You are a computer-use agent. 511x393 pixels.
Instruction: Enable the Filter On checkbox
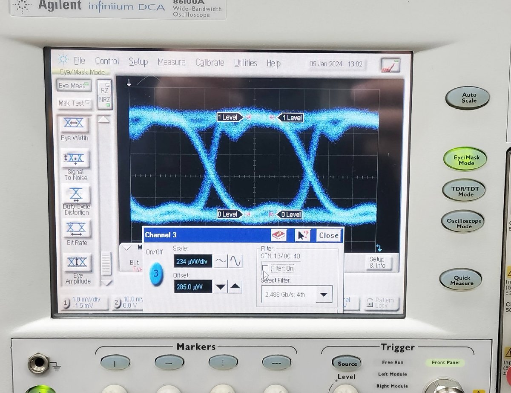(265, 268)
